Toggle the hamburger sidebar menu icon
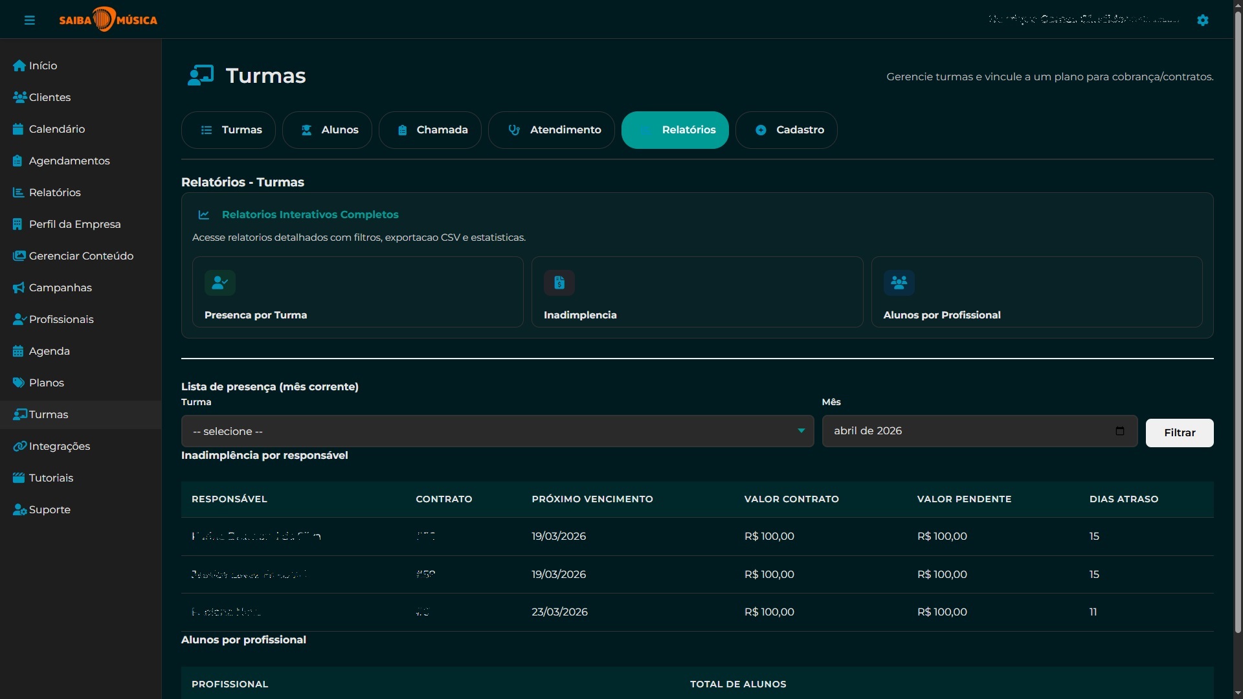The width and height of the screenshot is (1243, 699). point(30,20)
